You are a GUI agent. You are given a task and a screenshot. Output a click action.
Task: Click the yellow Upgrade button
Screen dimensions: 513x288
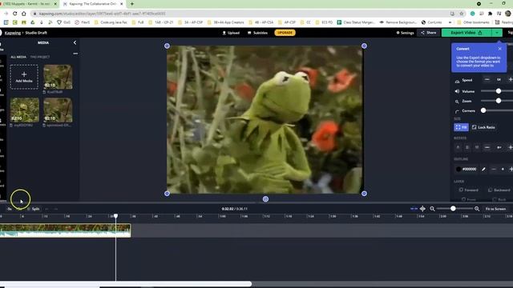point(285,33)
